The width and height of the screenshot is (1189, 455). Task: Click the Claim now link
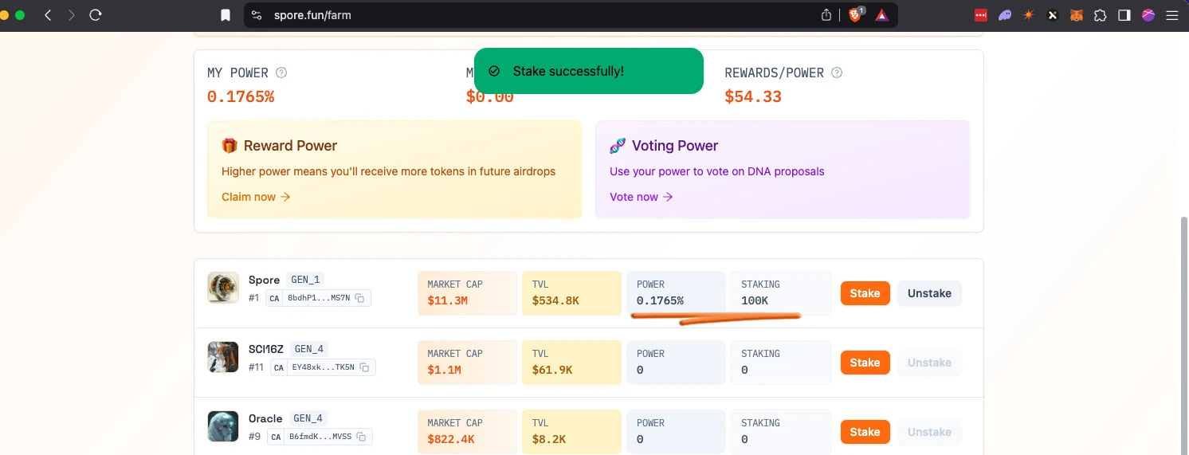click(256, 197)
